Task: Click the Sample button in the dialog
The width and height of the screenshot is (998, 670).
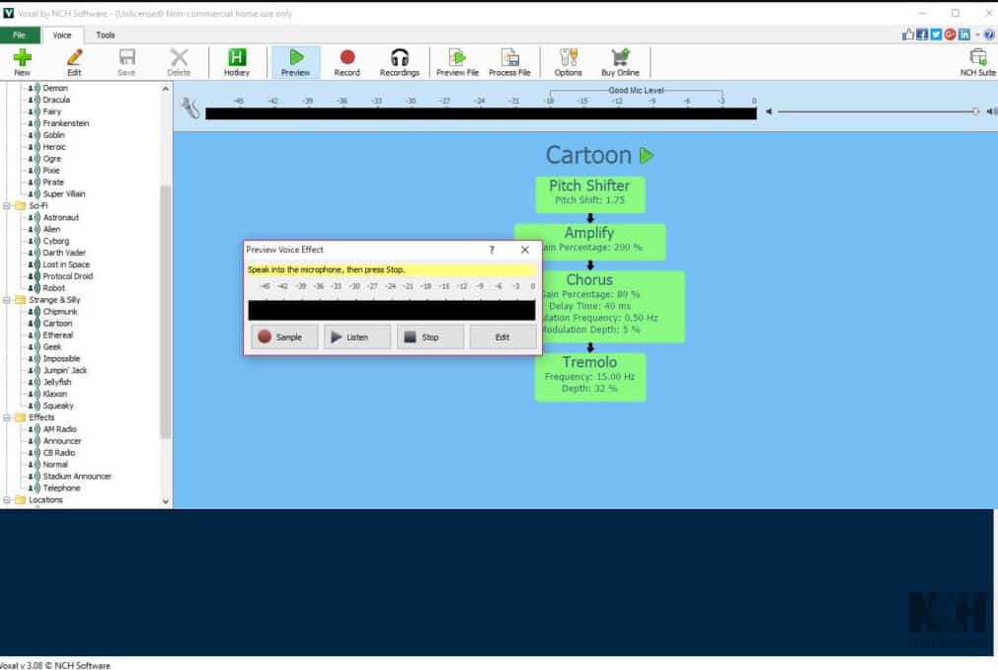Action: (x=284, y=337)
